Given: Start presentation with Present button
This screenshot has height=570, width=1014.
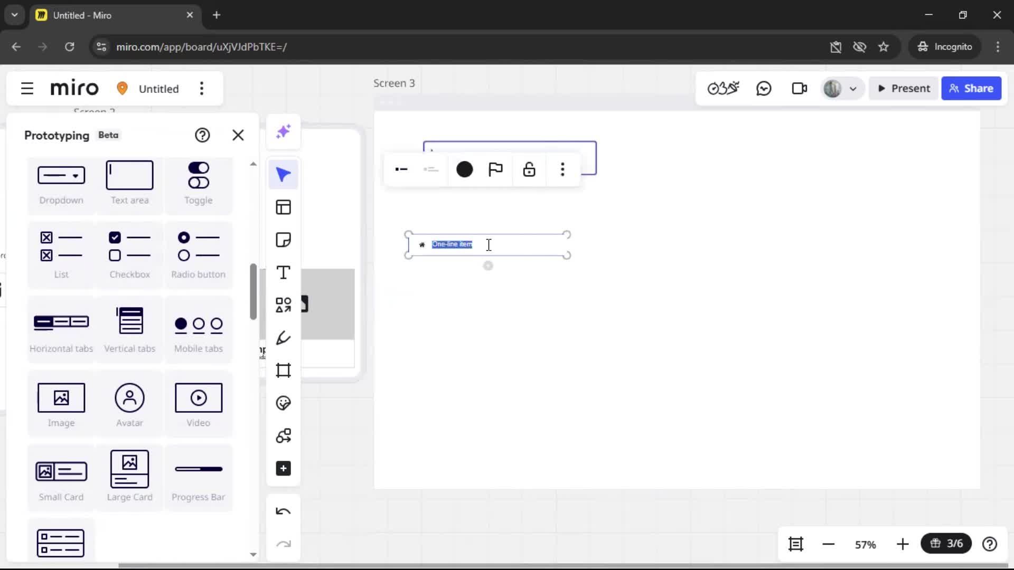Looking at the screenshot, I should (x=904, y=88).
